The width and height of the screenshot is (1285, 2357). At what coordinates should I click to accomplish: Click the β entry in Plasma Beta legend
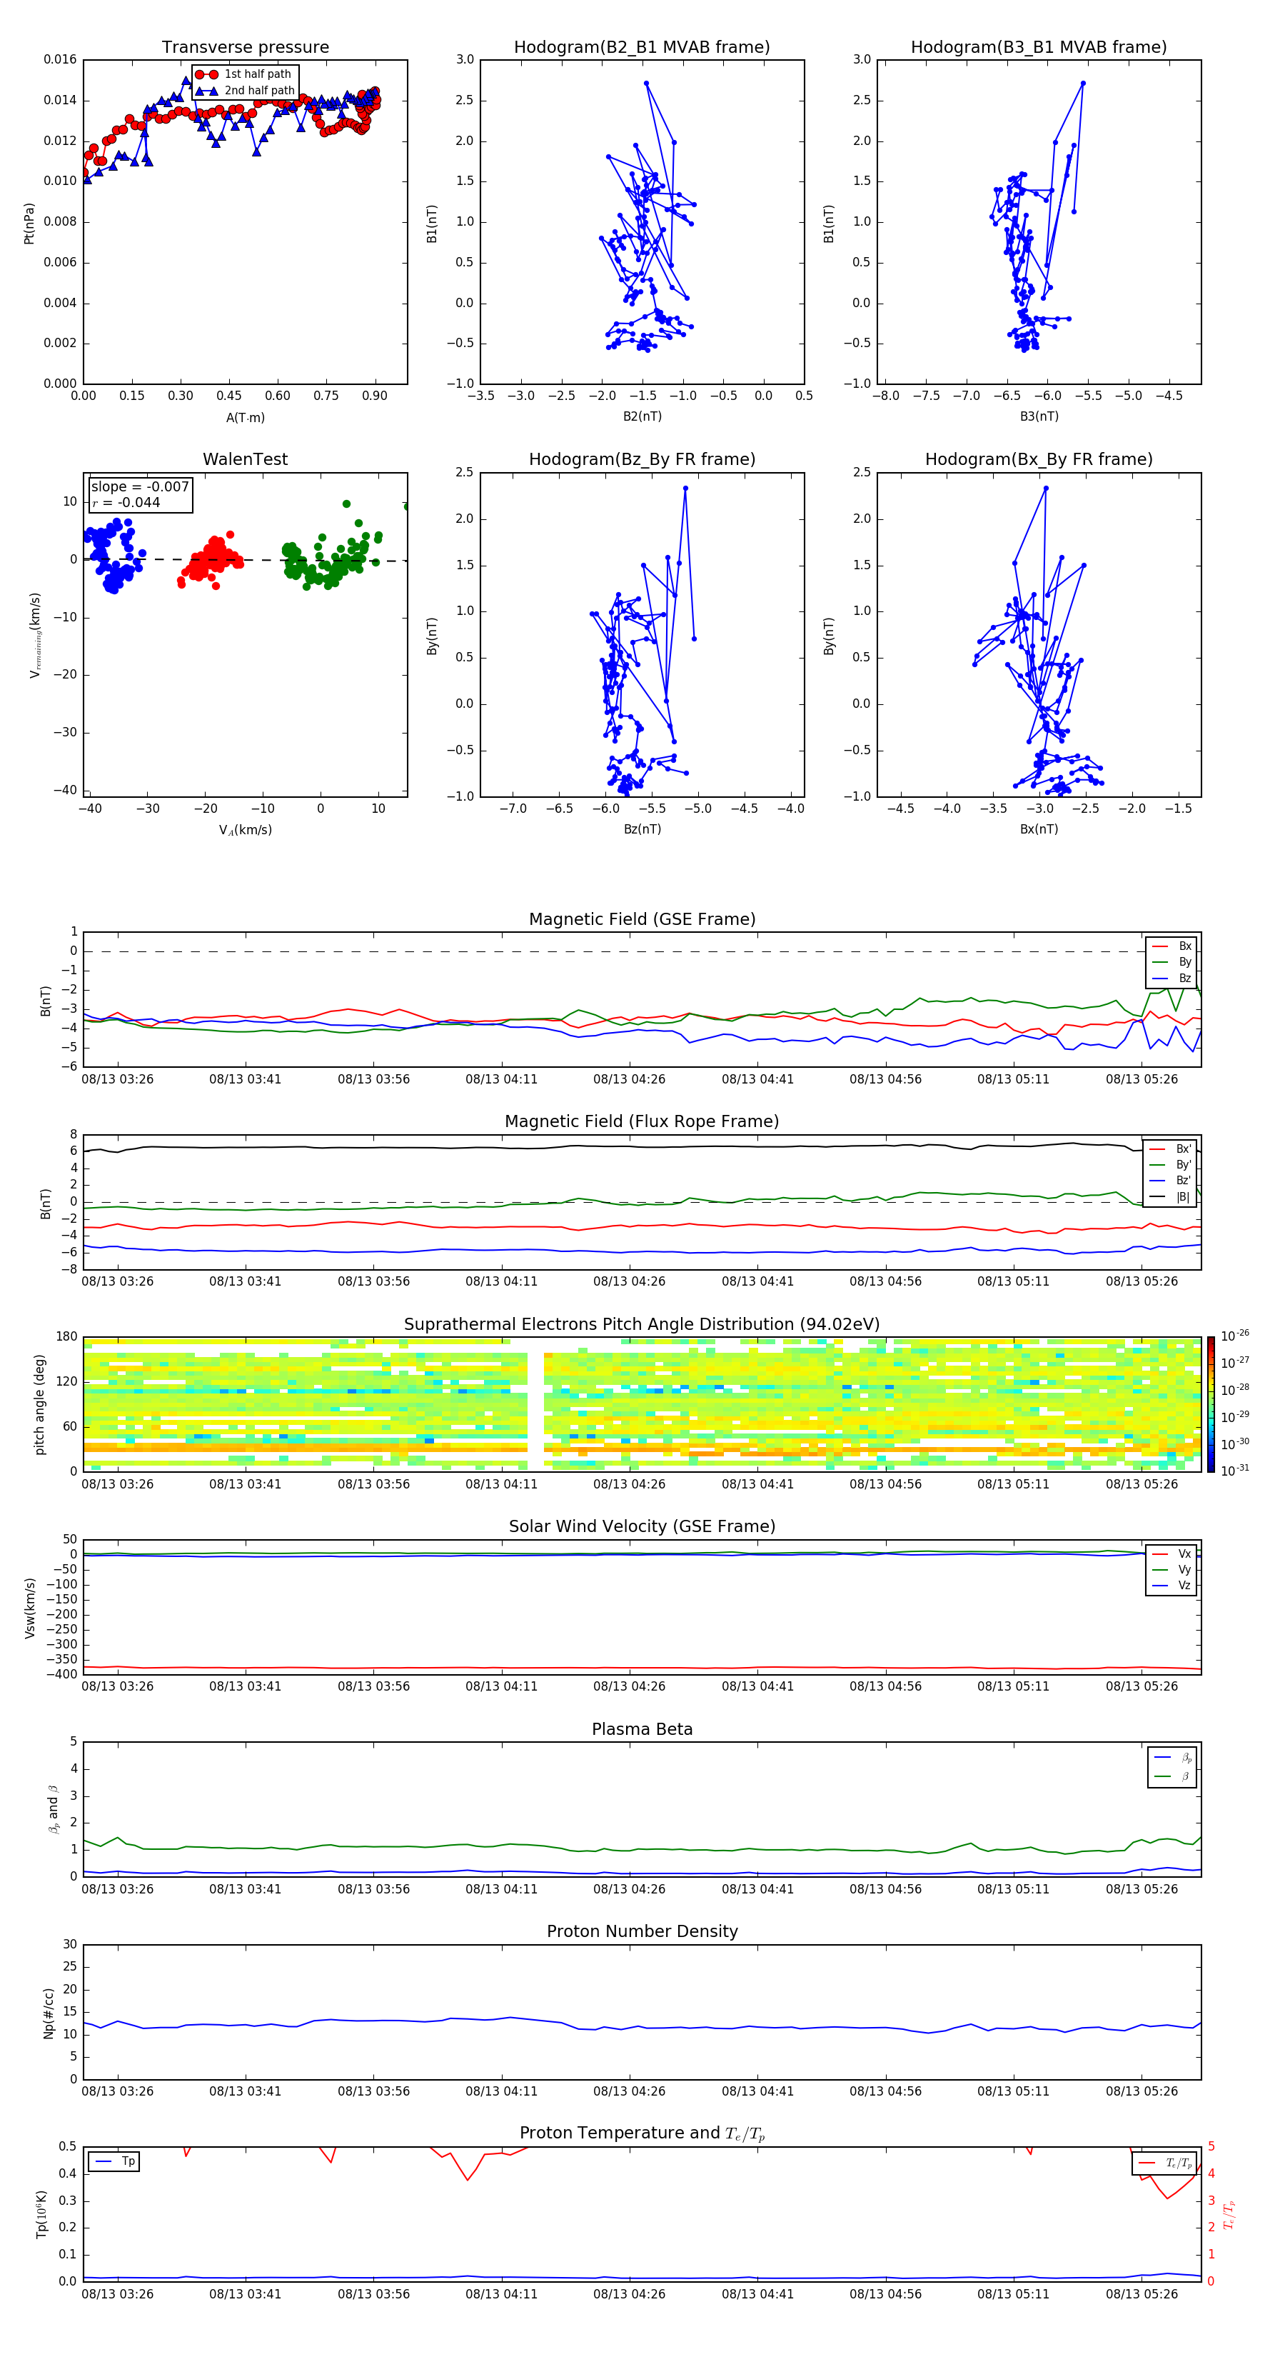[1172, 1776]
